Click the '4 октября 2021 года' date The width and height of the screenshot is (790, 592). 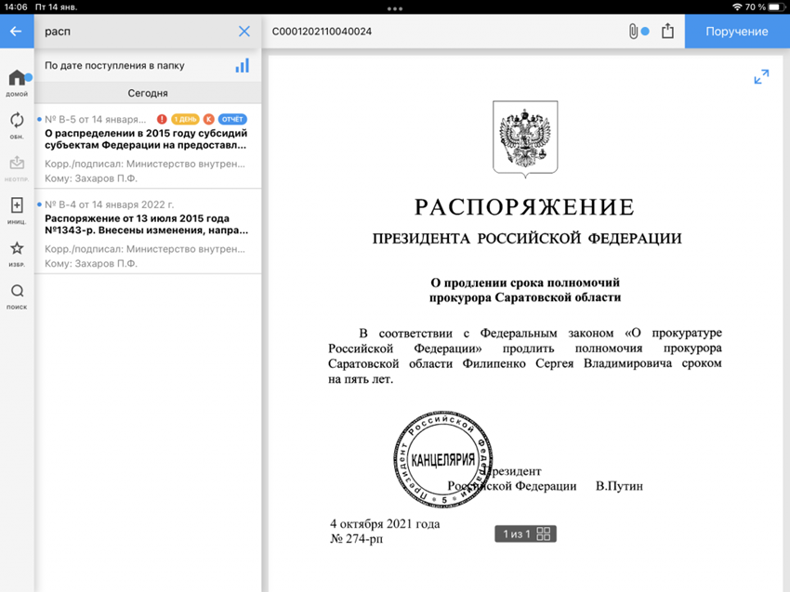pyautogui.click(x=385, y=524)
